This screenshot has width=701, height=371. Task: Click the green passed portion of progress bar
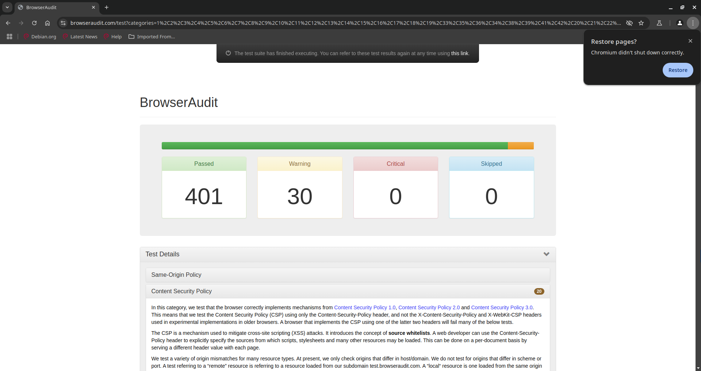pyautogui.click(x=334, y=146)
